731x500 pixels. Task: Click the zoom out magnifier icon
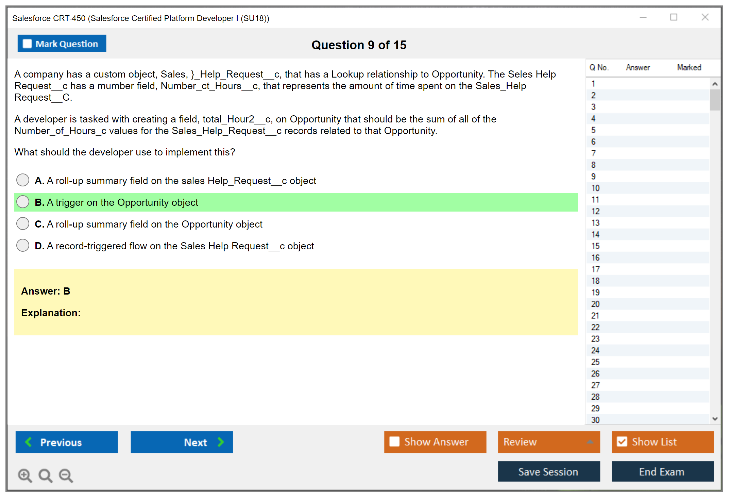click(66, 476)
